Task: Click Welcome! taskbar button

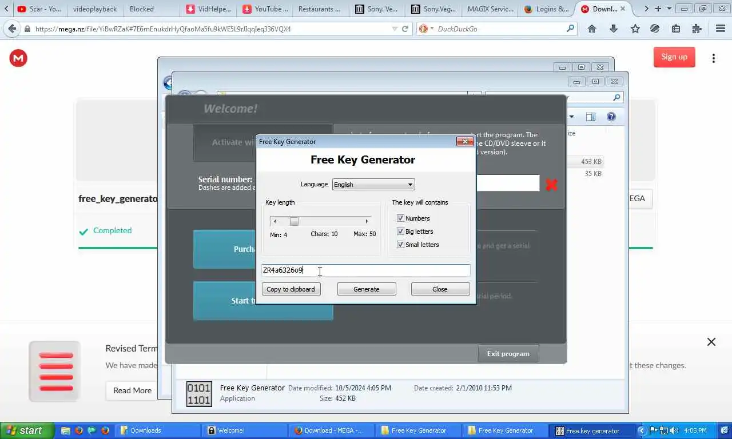Action: coord(245,430)
